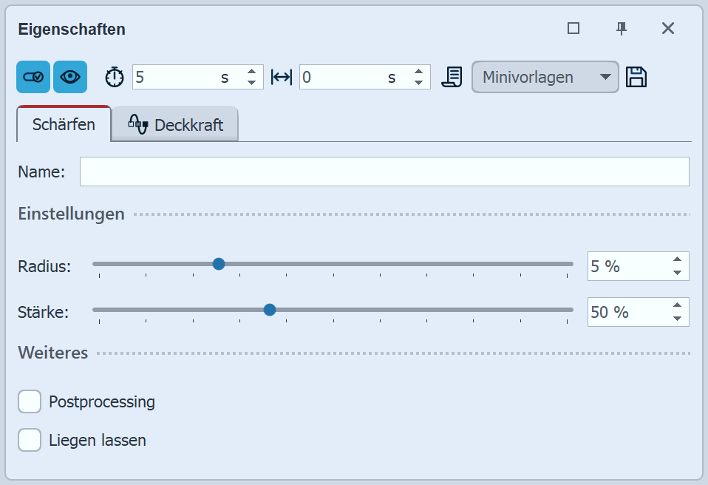Image resolution: width=708 pixels, height=485 pixels.
Task: Check the Liegen lassen option
Action: click(29, 439)
